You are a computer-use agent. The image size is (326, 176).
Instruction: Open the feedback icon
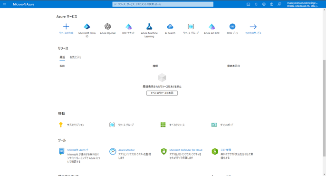pos(279,4)
